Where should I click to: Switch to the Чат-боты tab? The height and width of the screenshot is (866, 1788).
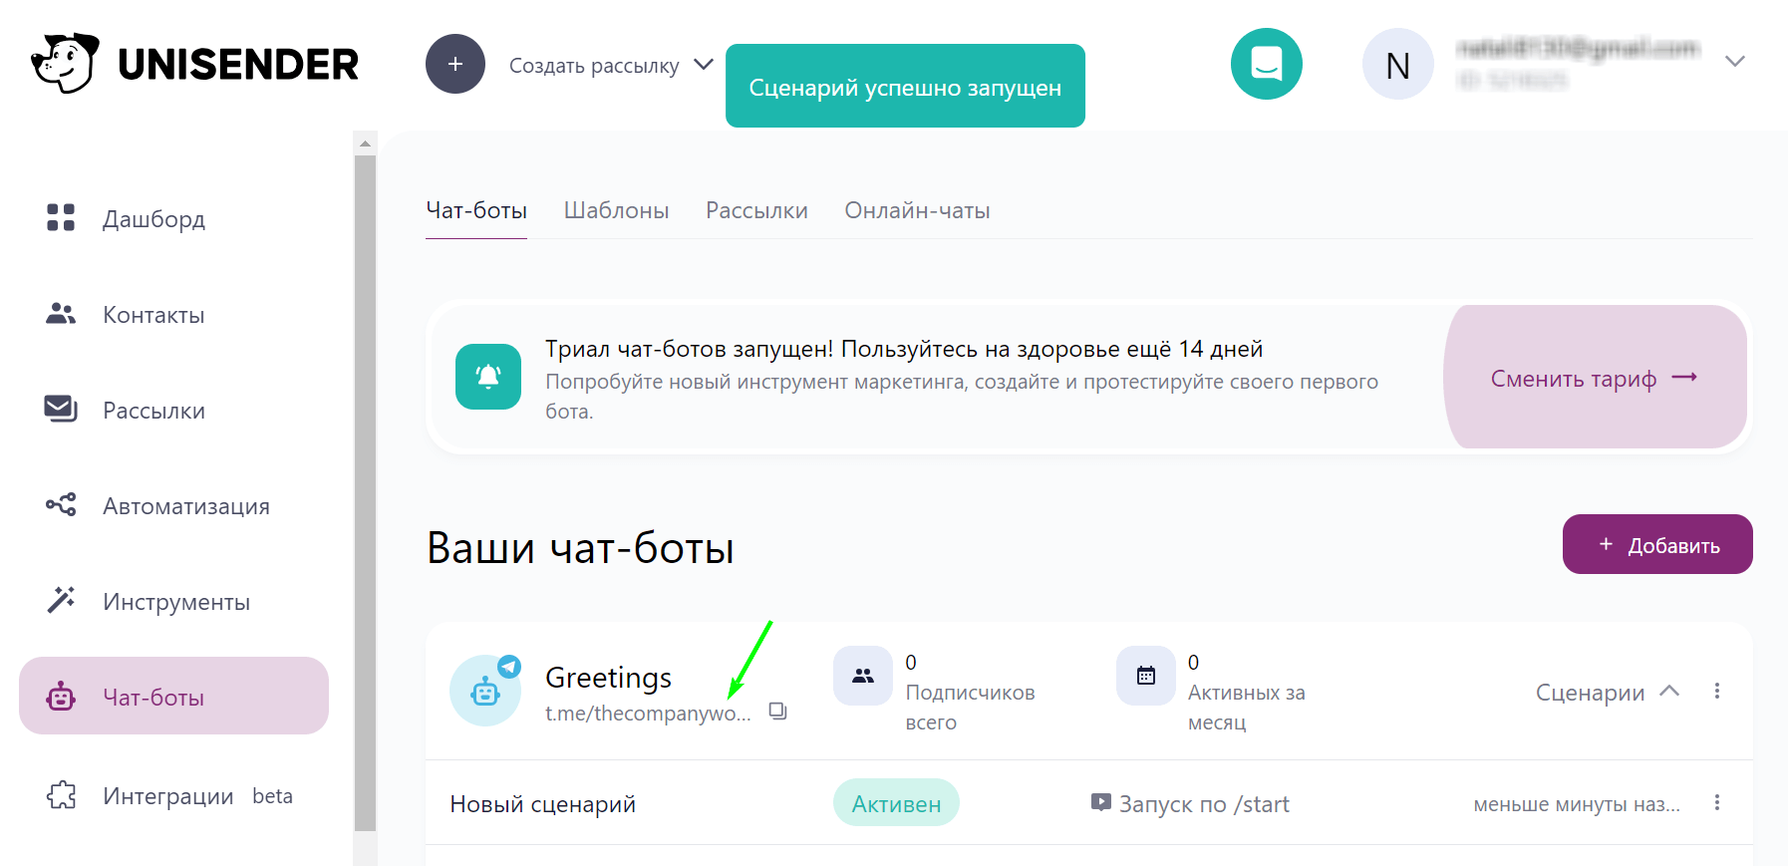pyautogui.click(x=476, y=210)
